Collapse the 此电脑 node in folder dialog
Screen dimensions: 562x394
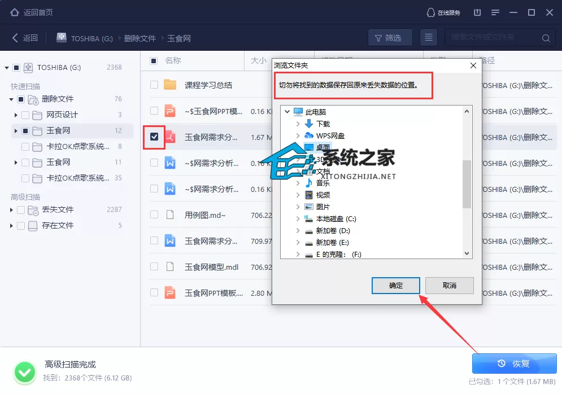pos(287,112)
